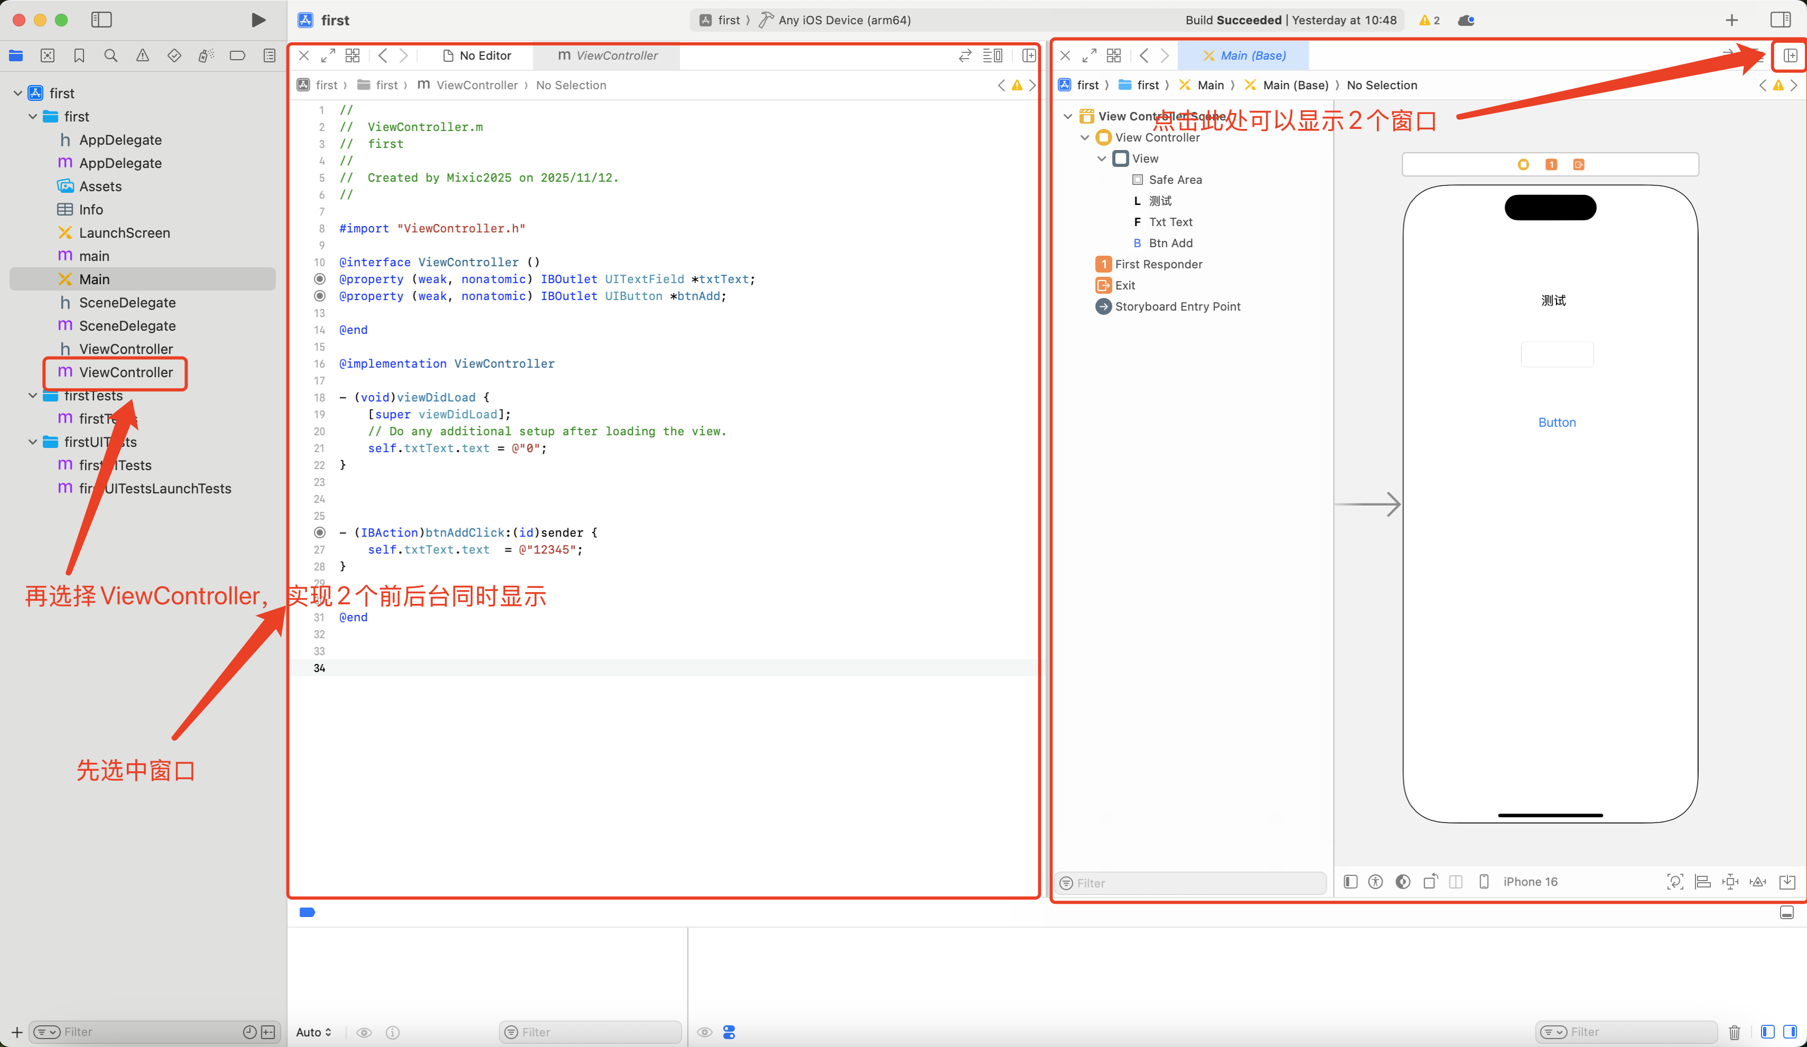Click the Add Editor on Right icon
The width and height of the screenshot is (1807, 1047).
1790,55
